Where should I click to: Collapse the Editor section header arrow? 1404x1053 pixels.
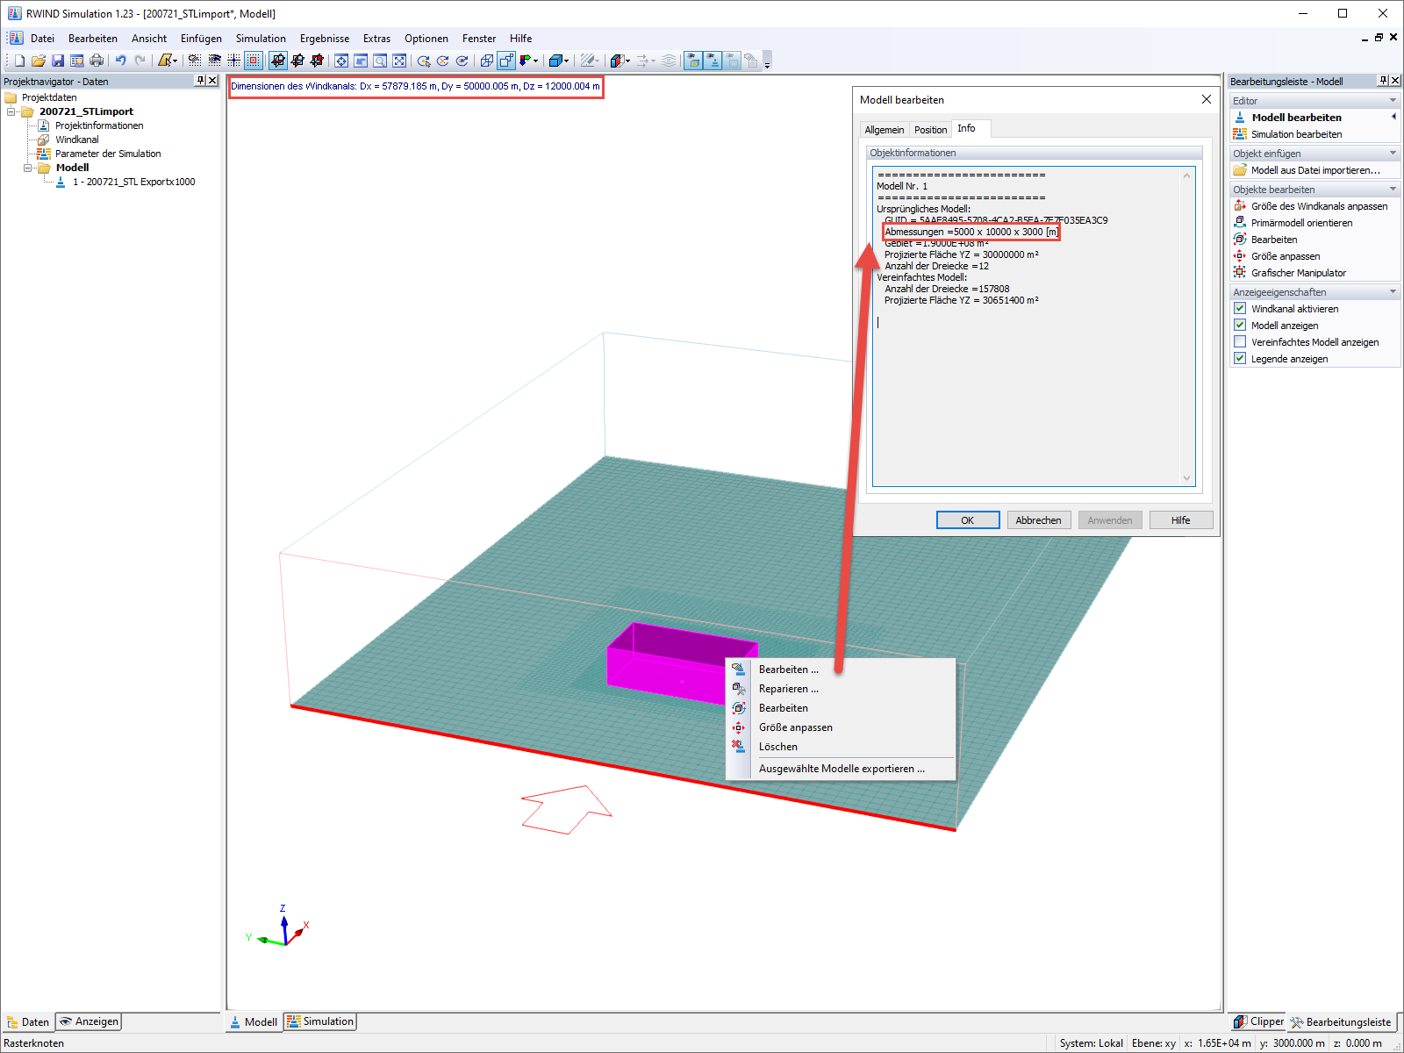click(1393, 101)
